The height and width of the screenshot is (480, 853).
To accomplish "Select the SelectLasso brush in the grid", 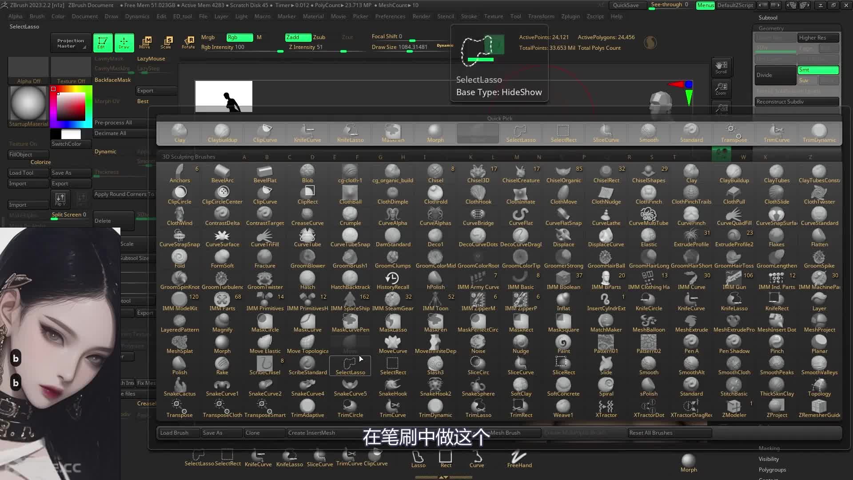I will (350, 366).
